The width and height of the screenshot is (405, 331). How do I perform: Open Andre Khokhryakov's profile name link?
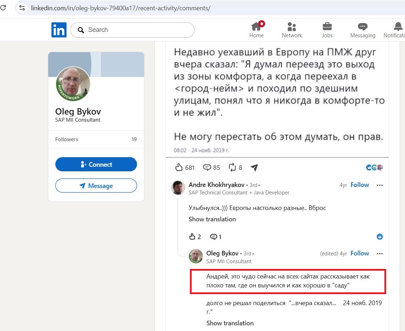[217, 185]
